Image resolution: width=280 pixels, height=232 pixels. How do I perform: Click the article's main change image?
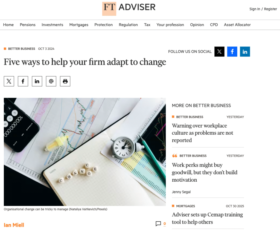coord(85,152)
